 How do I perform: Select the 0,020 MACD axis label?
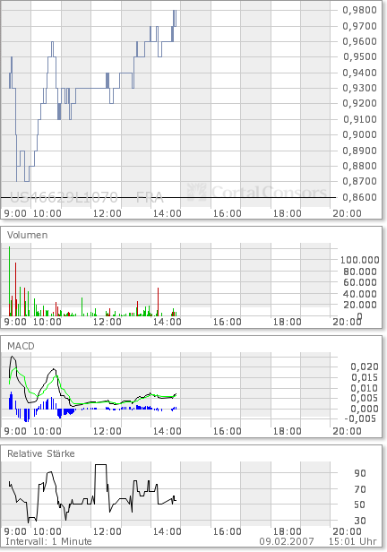point(365,367)
